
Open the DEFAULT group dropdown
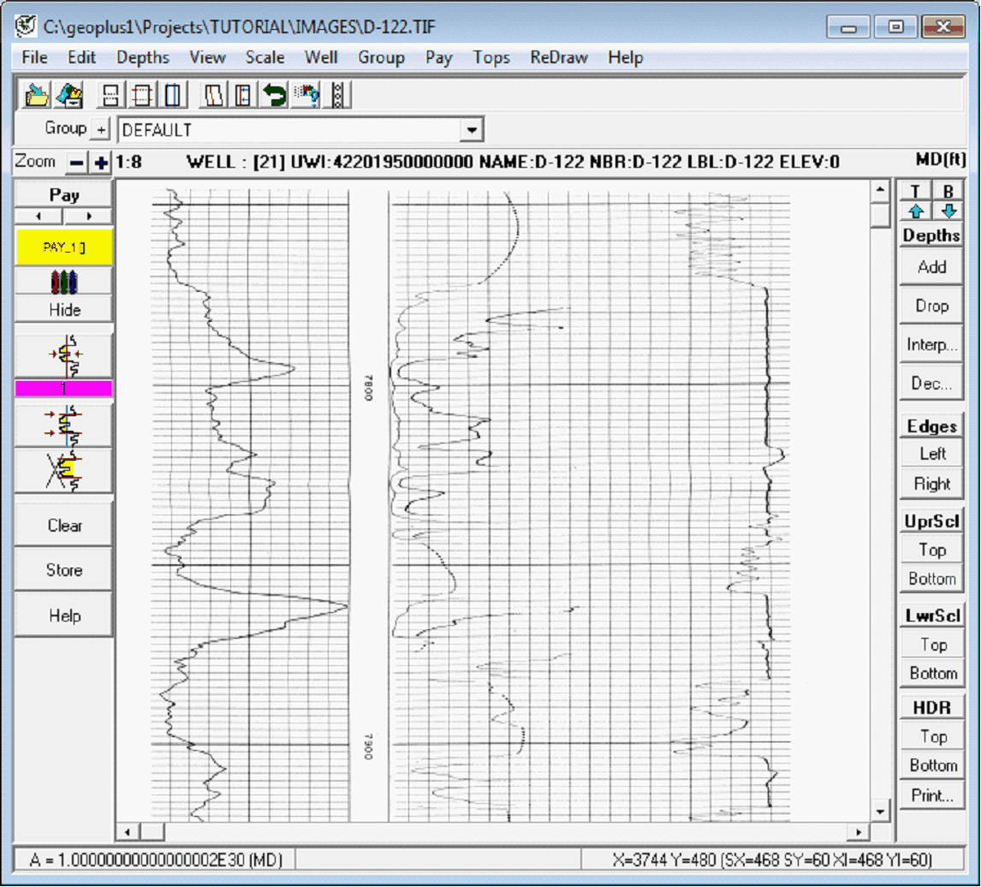470,130
